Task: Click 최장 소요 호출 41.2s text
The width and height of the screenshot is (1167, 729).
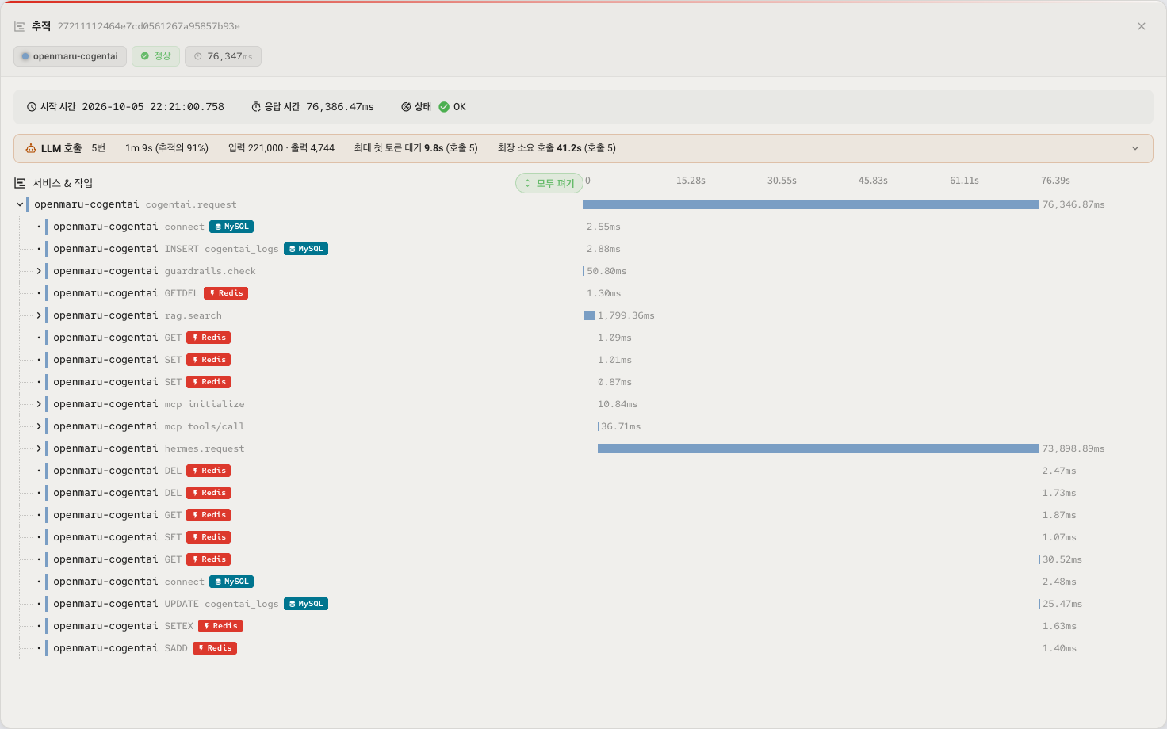Action: click(x=557, y=148)
